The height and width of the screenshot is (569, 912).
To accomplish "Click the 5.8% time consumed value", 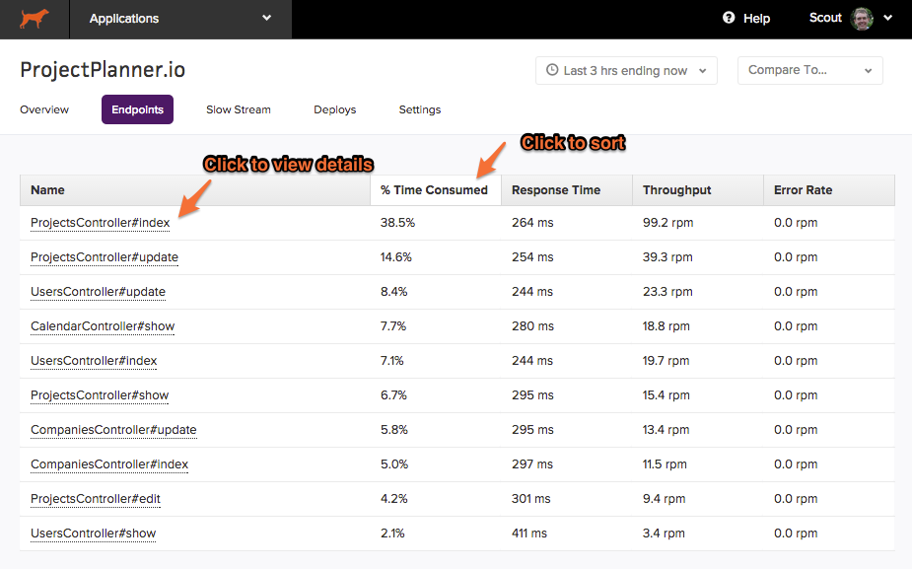I will (394, 430).
